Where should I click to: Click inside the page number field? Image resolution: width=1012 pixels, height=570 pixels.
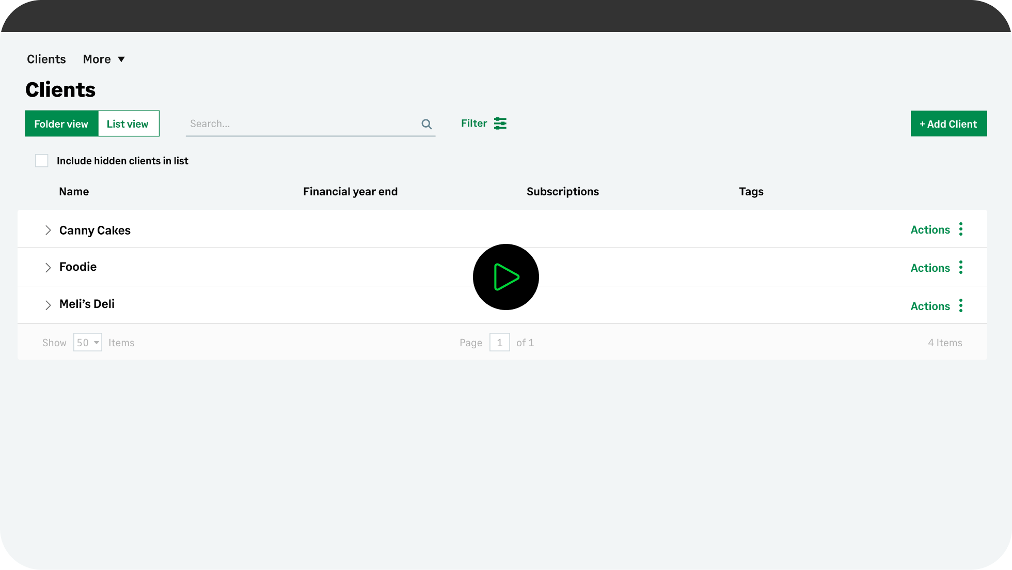point(499,342)
